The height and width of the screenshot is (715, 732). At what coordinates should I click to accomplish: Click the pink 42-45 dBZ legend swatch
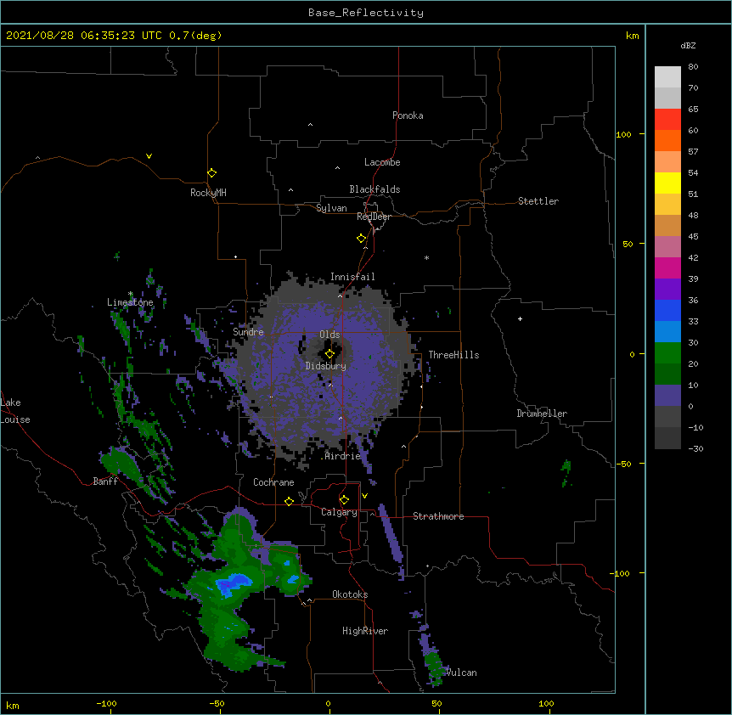point(667,247)
